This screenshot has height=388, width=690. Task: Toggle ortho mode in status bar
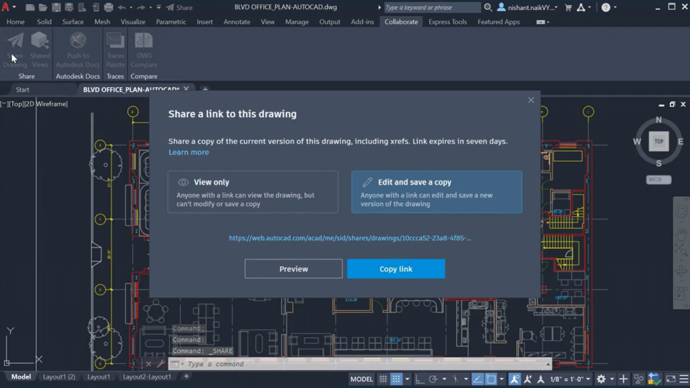pyautogui.click(x=419, y=379)
